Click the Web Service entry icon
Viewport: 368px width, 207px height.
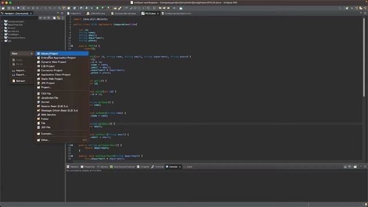(39, 115)
